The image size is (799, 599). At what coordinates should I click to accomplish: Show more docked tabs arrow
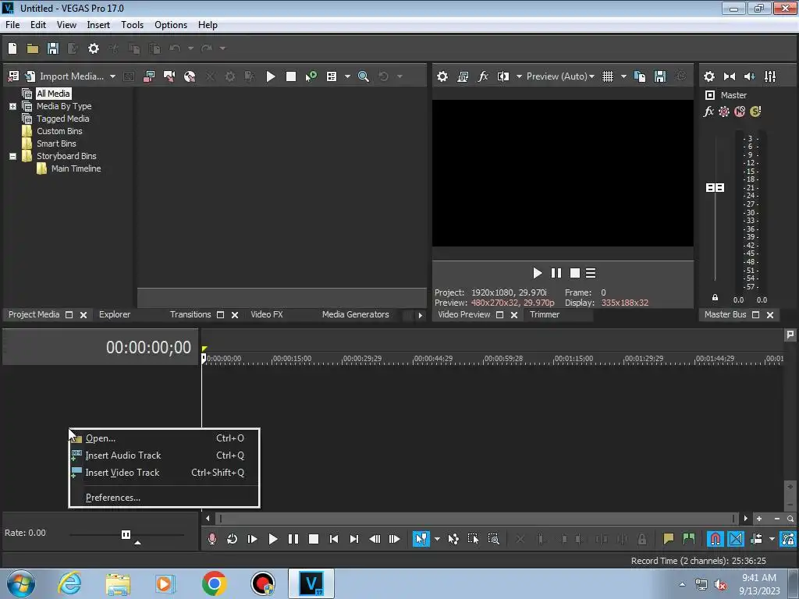(421, 315)
